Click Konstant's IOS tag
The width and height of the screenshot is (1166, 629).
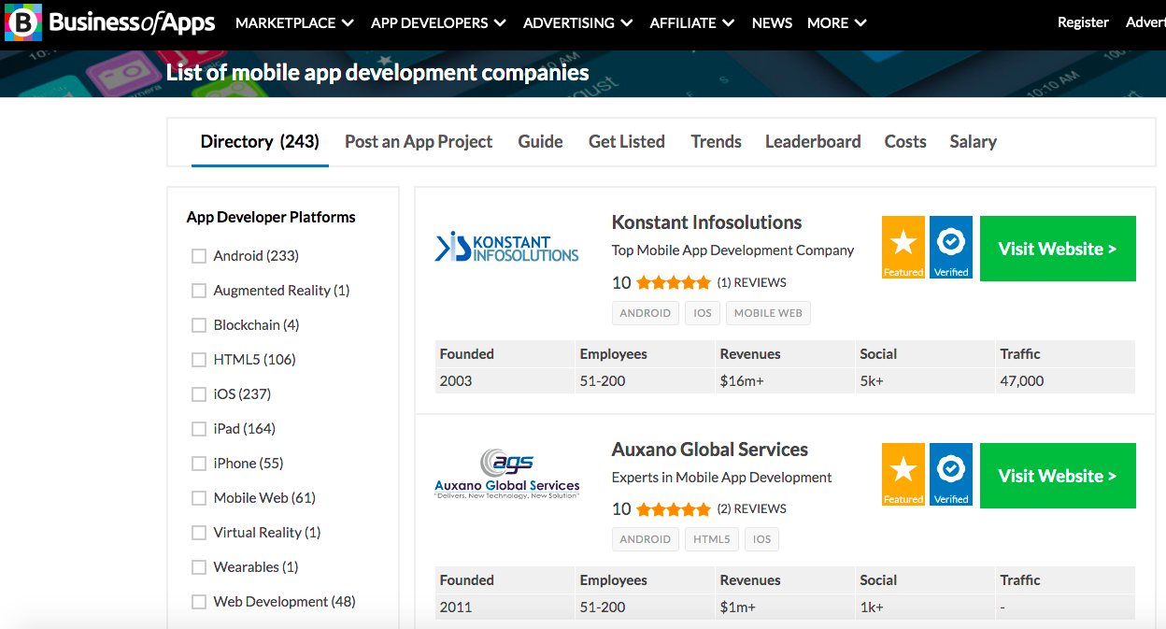(703, 313)
